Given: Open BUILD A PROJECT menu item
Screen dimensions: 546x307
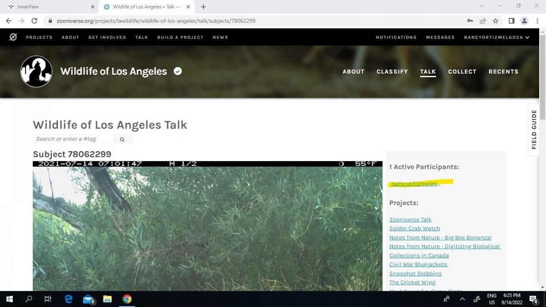Looking at the screenshot, I should click(180, 37).
